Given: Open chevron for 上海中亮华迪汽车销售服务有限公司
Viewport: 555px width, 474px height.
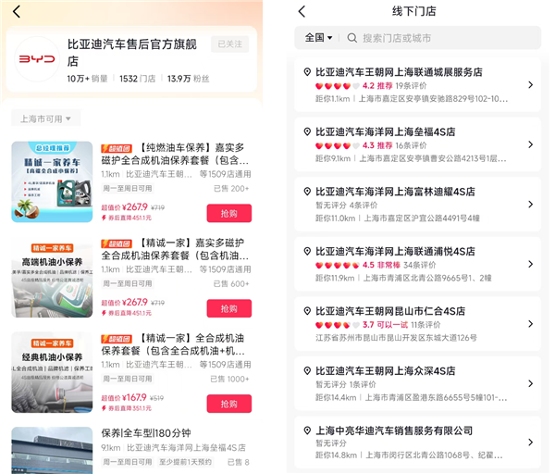Looking at the screenshot, I should (x=530, y=443).
